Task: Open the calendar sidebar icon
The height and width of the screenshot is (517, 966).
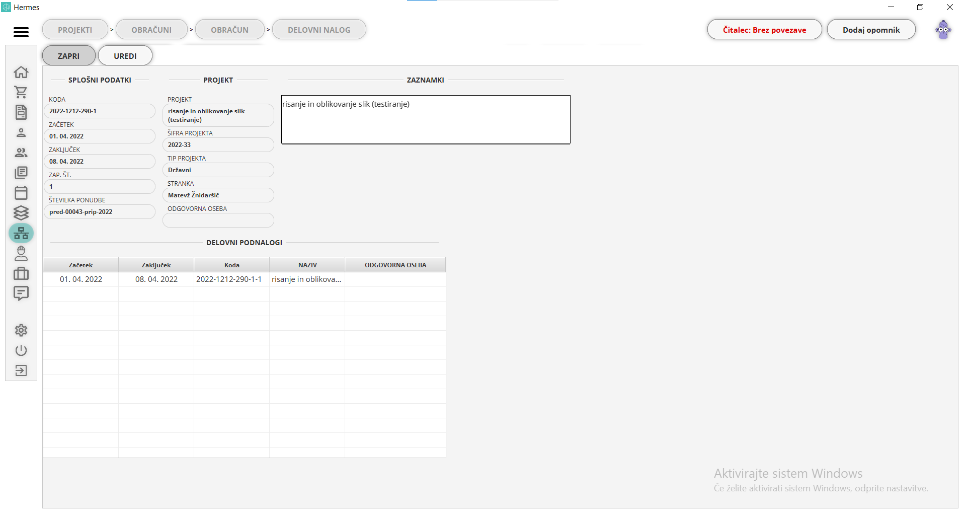Action: click(21, 193)
